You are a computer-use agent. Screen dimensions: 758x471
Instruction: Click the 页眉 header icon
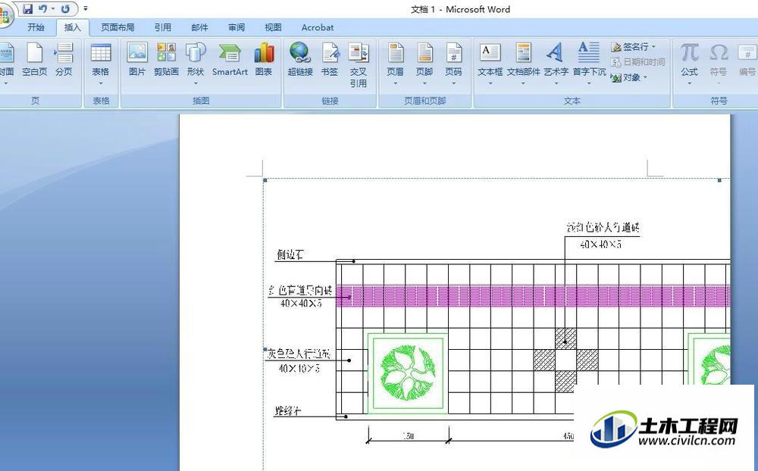[x=396, y=53]
